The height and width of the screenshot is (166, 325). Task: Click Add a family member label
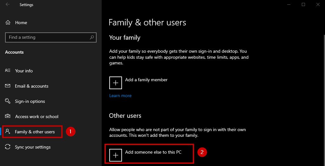point(146,80)
